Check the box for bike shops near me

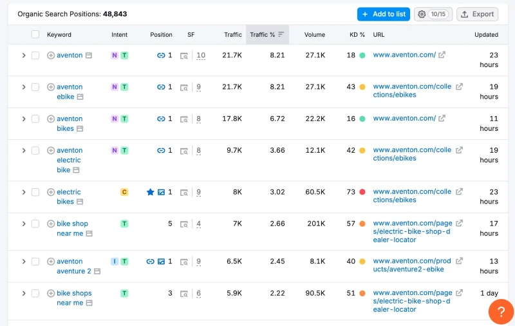35,294
